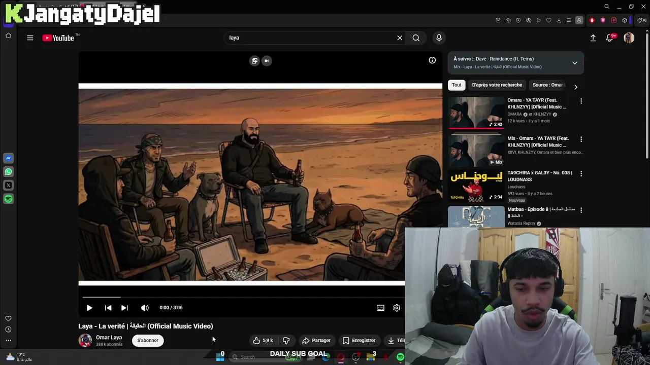Go to previous video in player
Viewport: 650px width, 365px height.
click(x=108, y=308)
